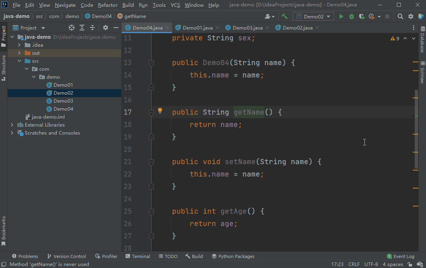
Task: Open the Demo02 run configuration dropdown
Action: (x=313, y=16)
